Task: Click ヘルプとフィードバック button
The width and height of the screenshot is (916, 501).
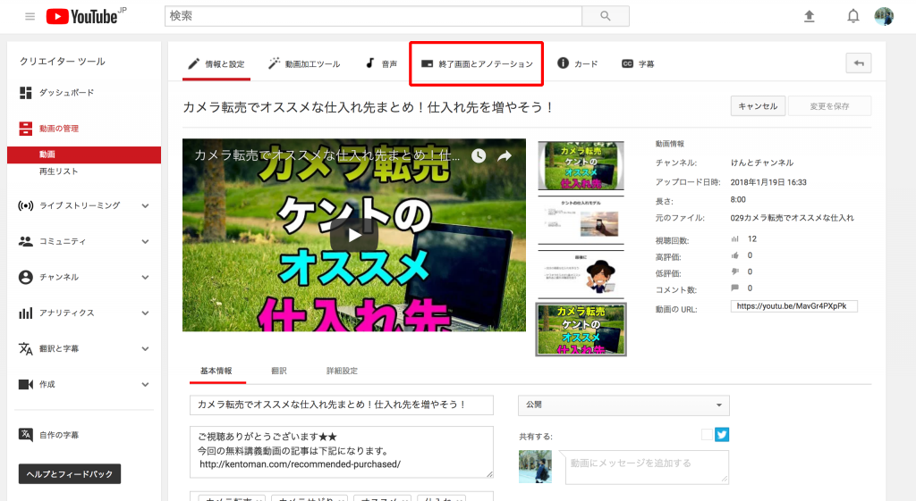Action: pos(70,473)
